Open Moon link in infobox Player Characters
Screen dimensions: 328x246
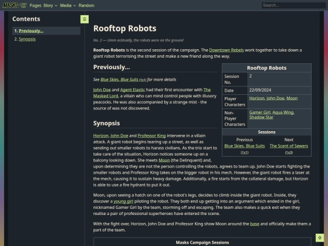(292, 98)
